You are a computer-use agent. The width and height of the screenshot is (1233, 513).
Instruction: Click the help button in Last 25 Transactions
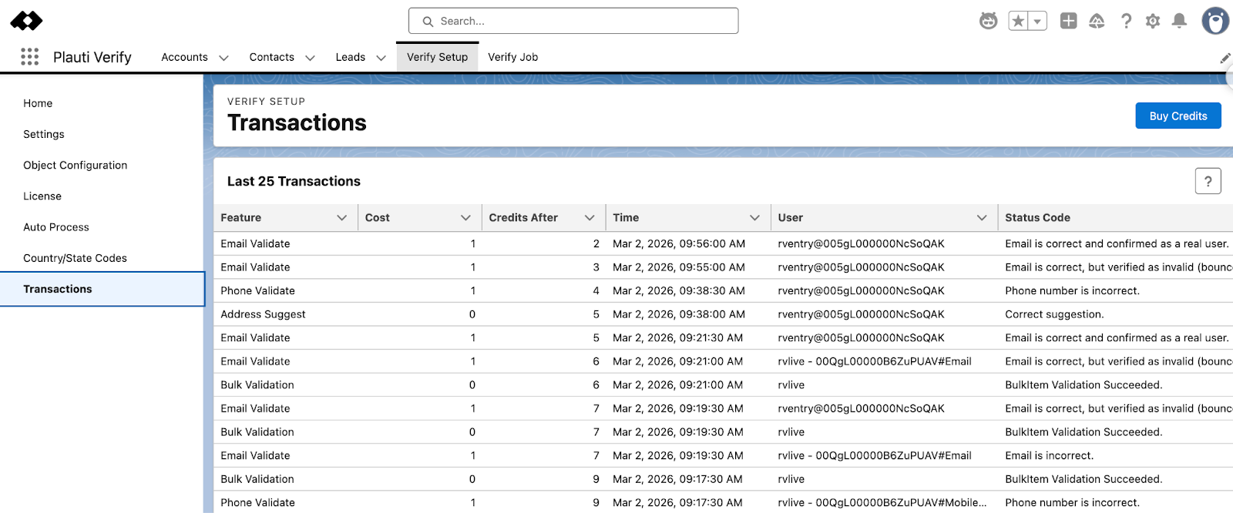pyautogui.click(x=1208, y=181)
